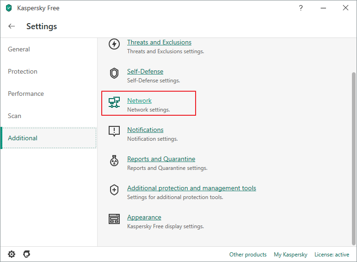The image size is (357, 262).
Task: Click 'Settings for additional protection tools.' text
Action: [175, 197]
